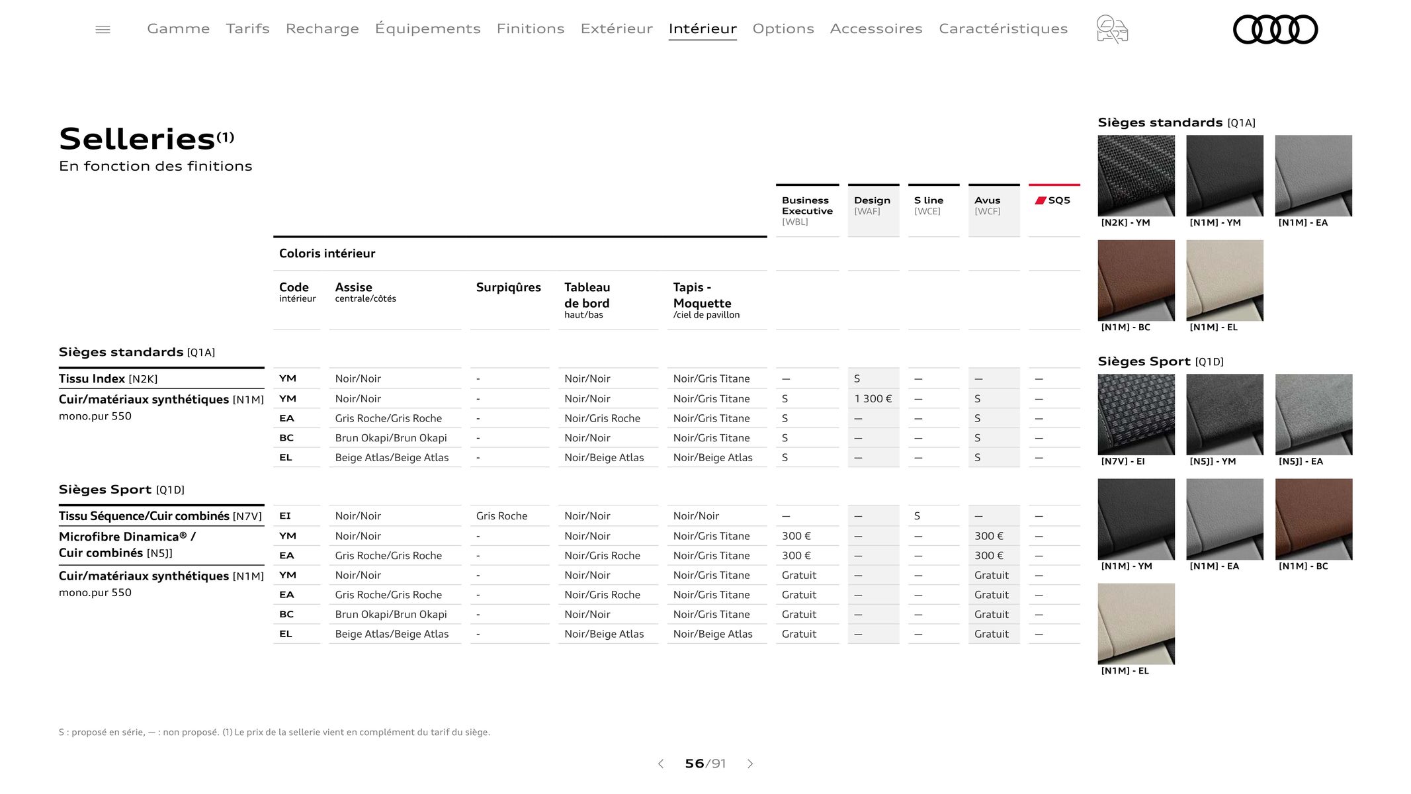Click the Audi four rings logo

[1275, 29]
